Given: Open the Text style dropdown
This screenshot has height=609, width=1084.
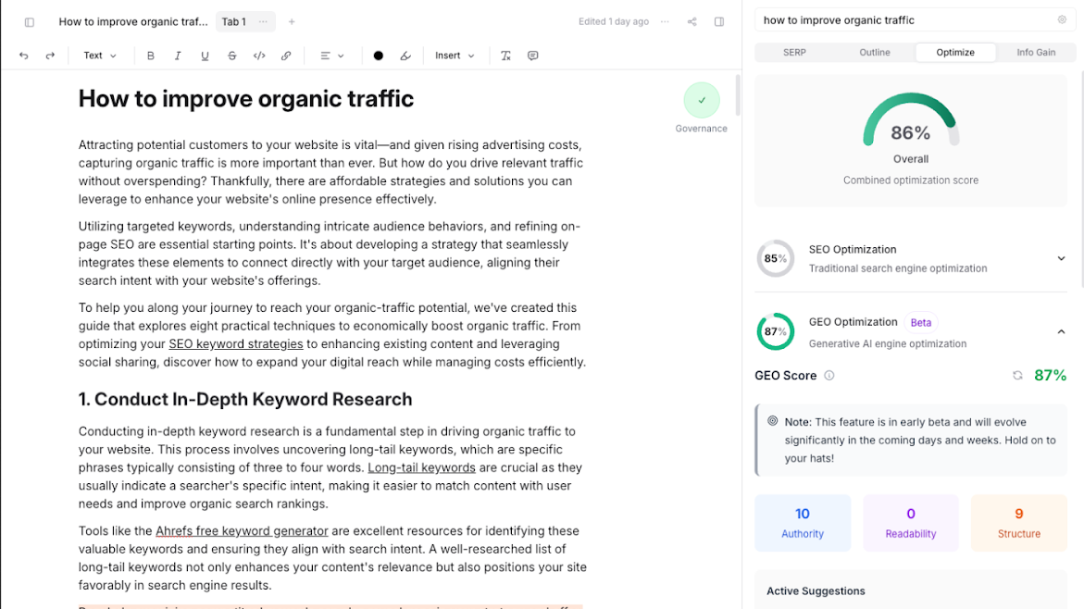Looking at the screenshot, I should coord(100,56).
